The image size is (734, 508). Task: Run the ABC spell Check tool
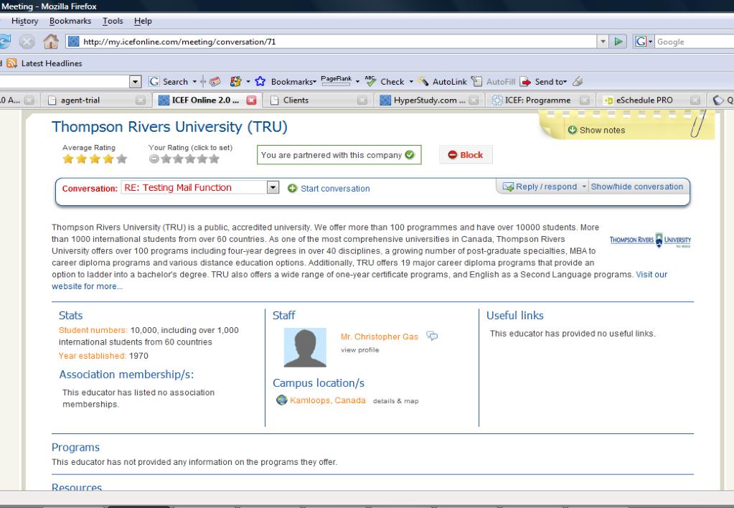click(x=385, y=82)
